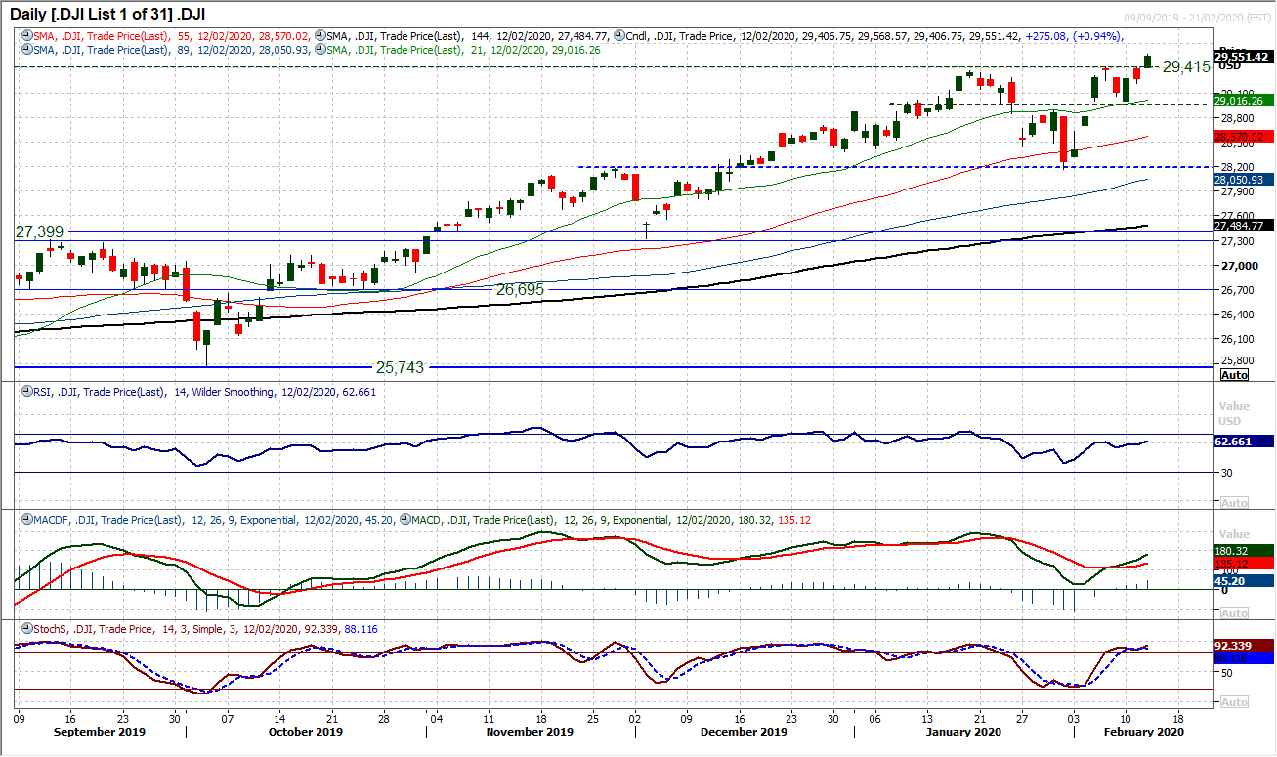Select the MACDF Exponential legend text
Viewport: 1277px width, 757px height.
click(x=212, y=519)
